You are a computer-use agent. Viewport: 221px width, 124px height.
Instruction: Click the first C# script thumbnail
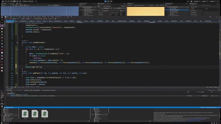pos(25,114)
